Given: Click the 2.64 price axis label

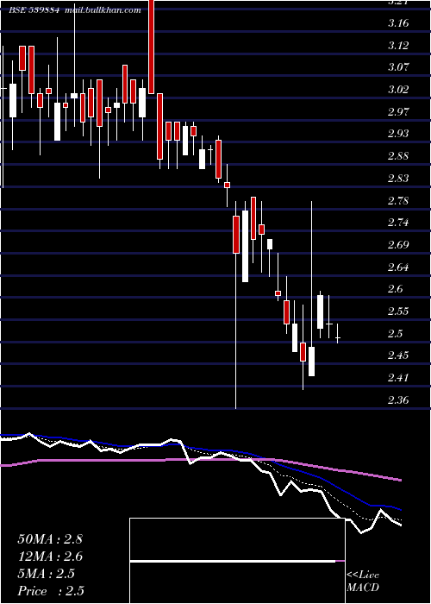Looking at the screenshot, I should point(398,267).
